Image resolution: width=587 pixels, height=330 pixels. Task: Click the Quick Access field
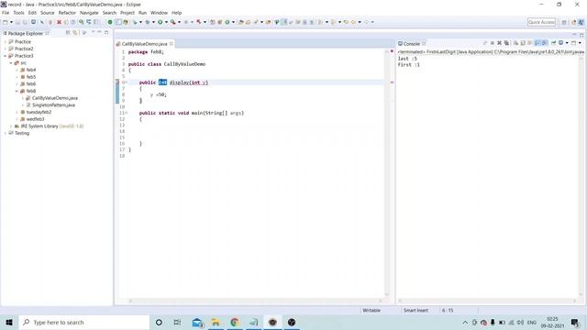[x=541, y=22]
